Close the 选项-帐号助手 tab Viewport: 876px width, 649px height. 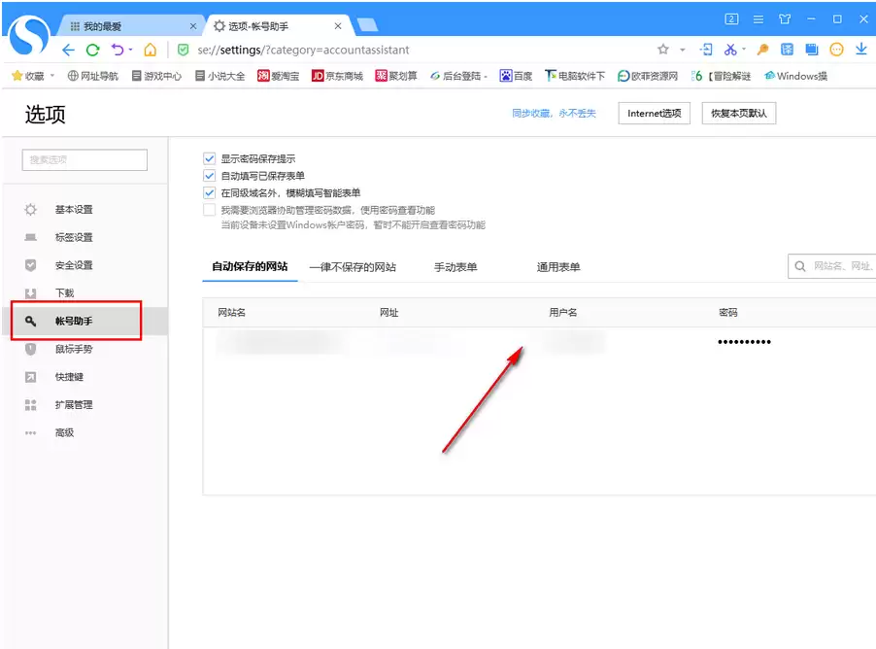(338, 26)
